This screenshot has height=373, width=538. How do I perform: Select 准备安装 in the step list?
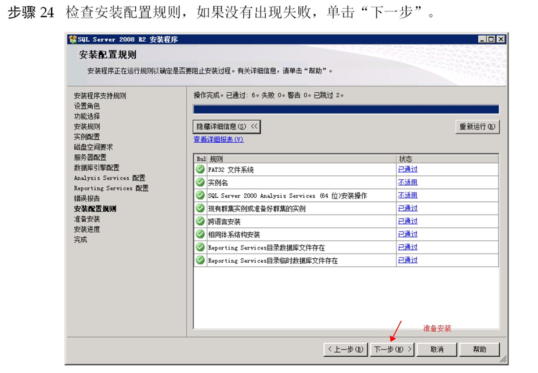(87, 219)
